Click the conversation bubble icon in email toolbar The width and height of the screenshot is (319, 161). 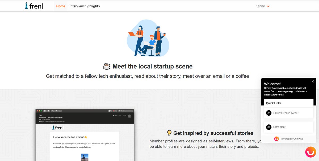point(110,111)
